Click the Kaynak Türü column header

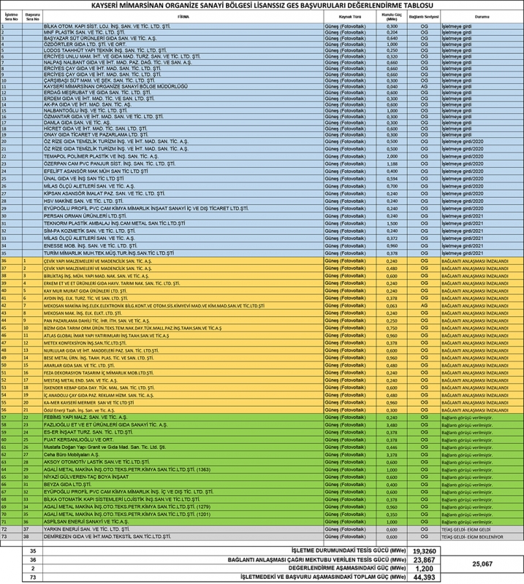click(x=350, y=17)
